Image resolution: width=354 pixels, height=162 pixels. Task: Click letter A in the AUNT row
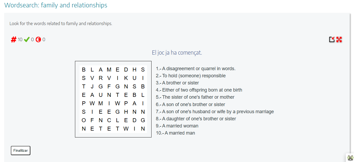pos(92,95)
